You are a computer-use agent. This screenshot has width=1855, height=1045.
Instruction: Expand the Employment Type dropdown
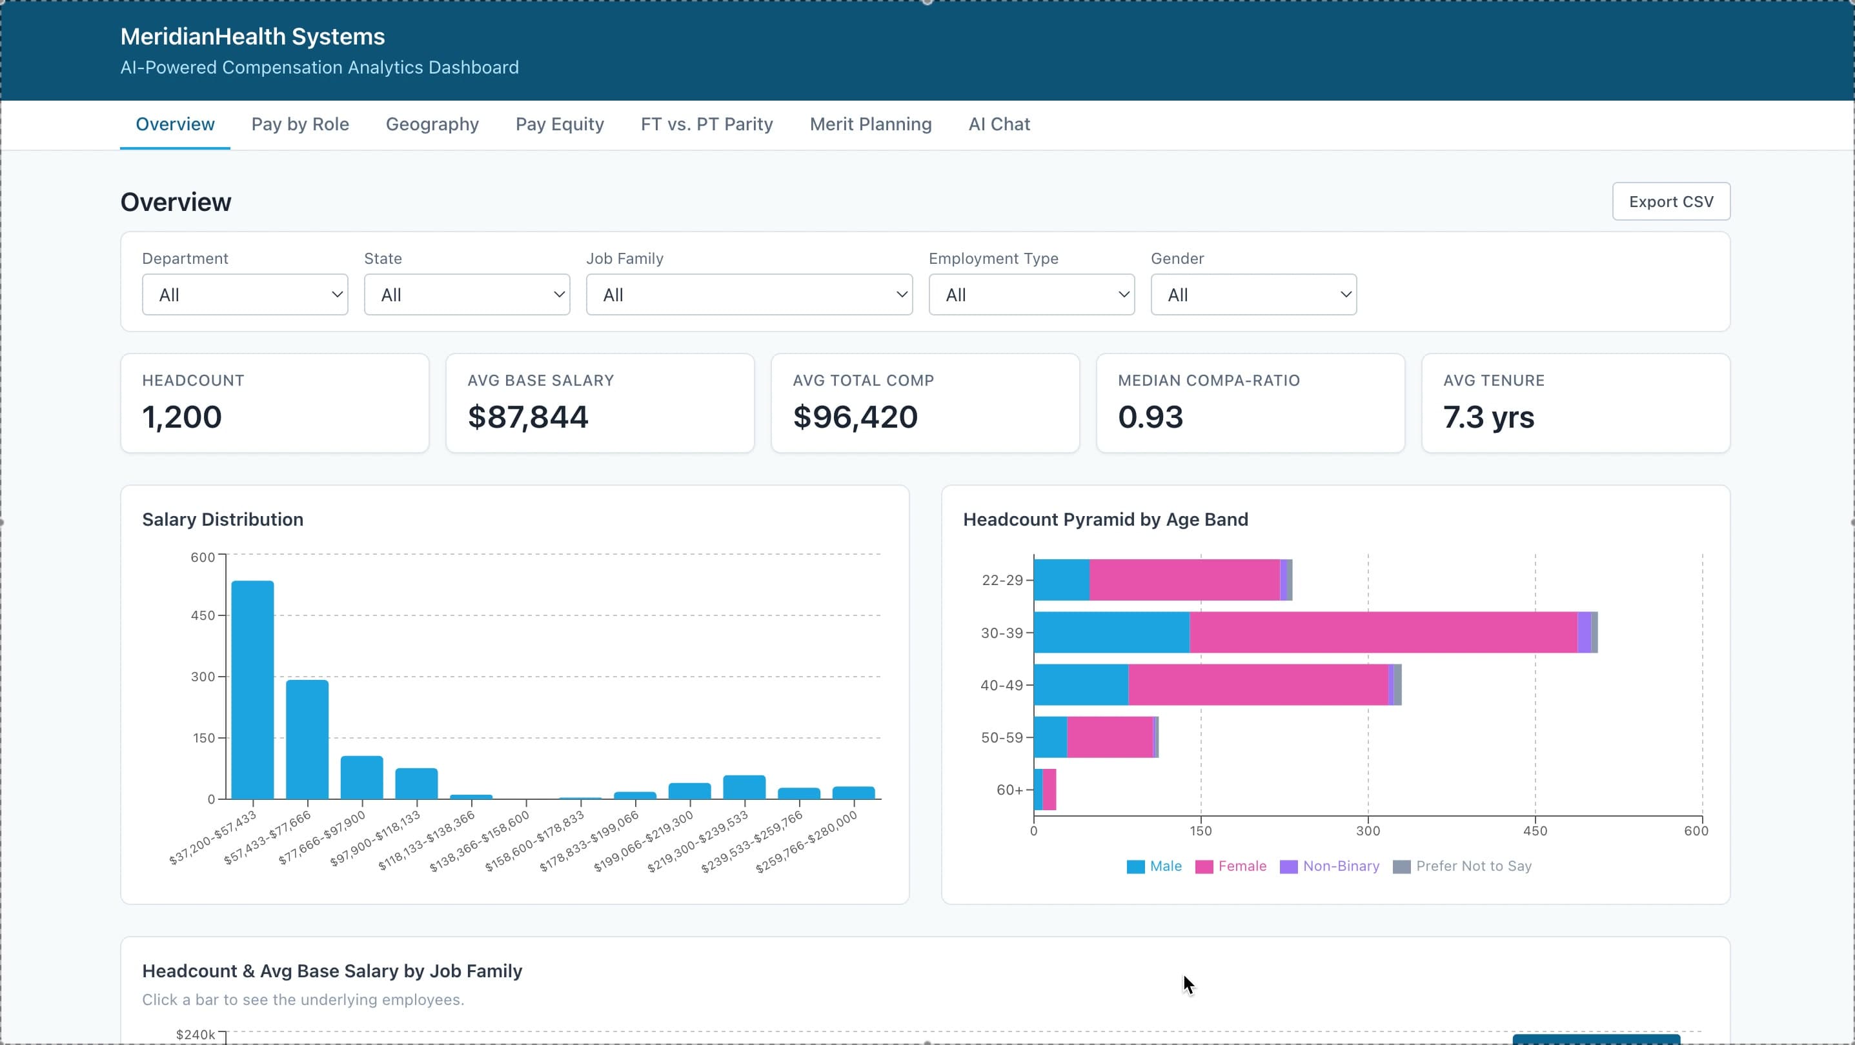click(1031, 294)
